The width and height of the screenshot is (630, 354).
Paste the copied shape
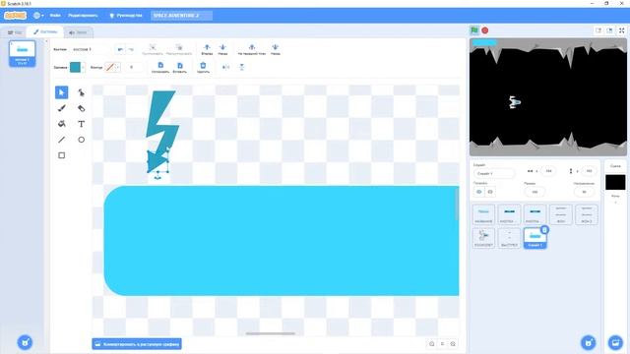(179, 68)
